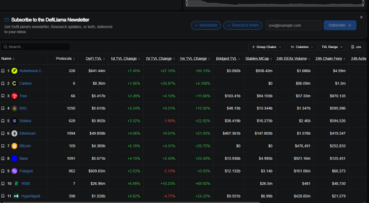
Task: Open the Base chain link
Action: click(23, 158)
